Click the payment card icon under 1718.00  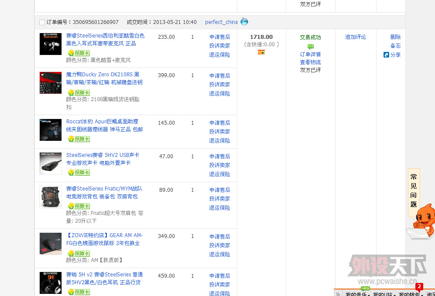coord(261,52)
